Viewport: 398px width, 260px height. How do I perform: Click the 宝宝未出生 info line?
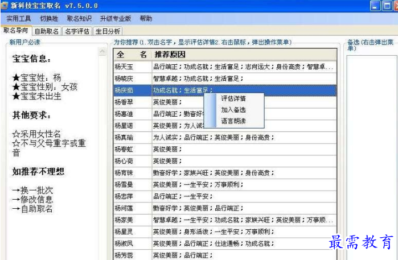[37, 96]
